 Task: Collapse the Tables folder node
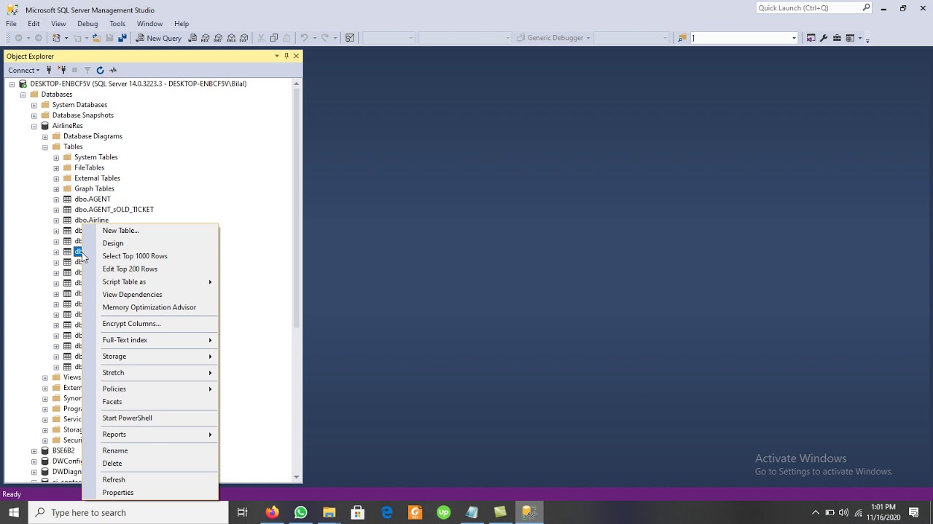tap(45, 147)
